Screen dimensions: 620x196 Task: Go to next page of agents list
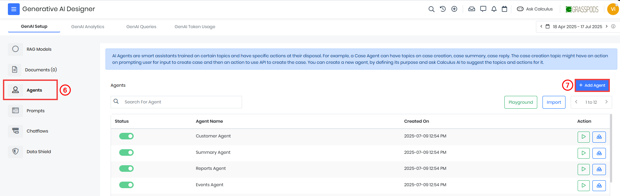(606, 102)
